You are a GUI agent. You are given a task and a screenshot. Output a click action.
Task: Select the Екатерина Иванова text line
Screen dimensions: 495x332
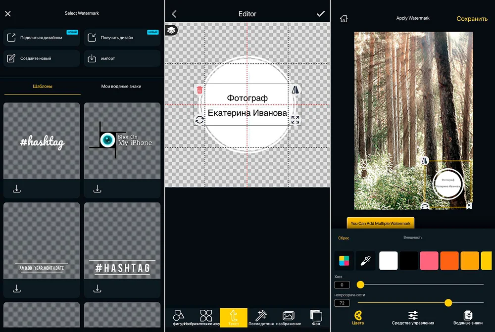pyautogui.click(x=247, y=113)
